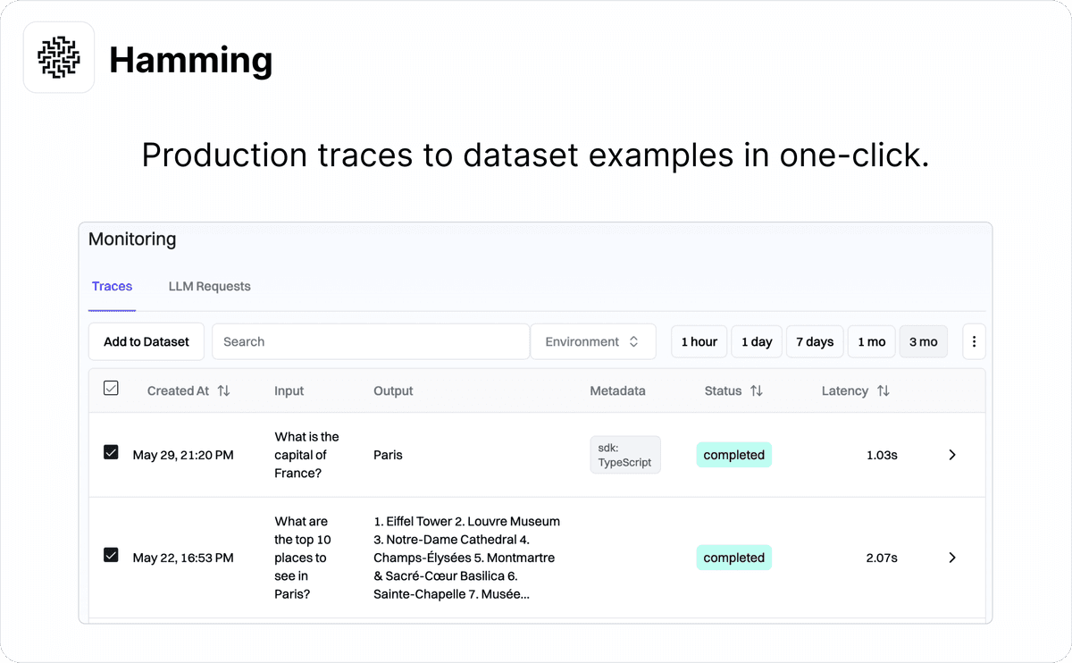Open the three-dot overflow menu

[x=974, y=341]
